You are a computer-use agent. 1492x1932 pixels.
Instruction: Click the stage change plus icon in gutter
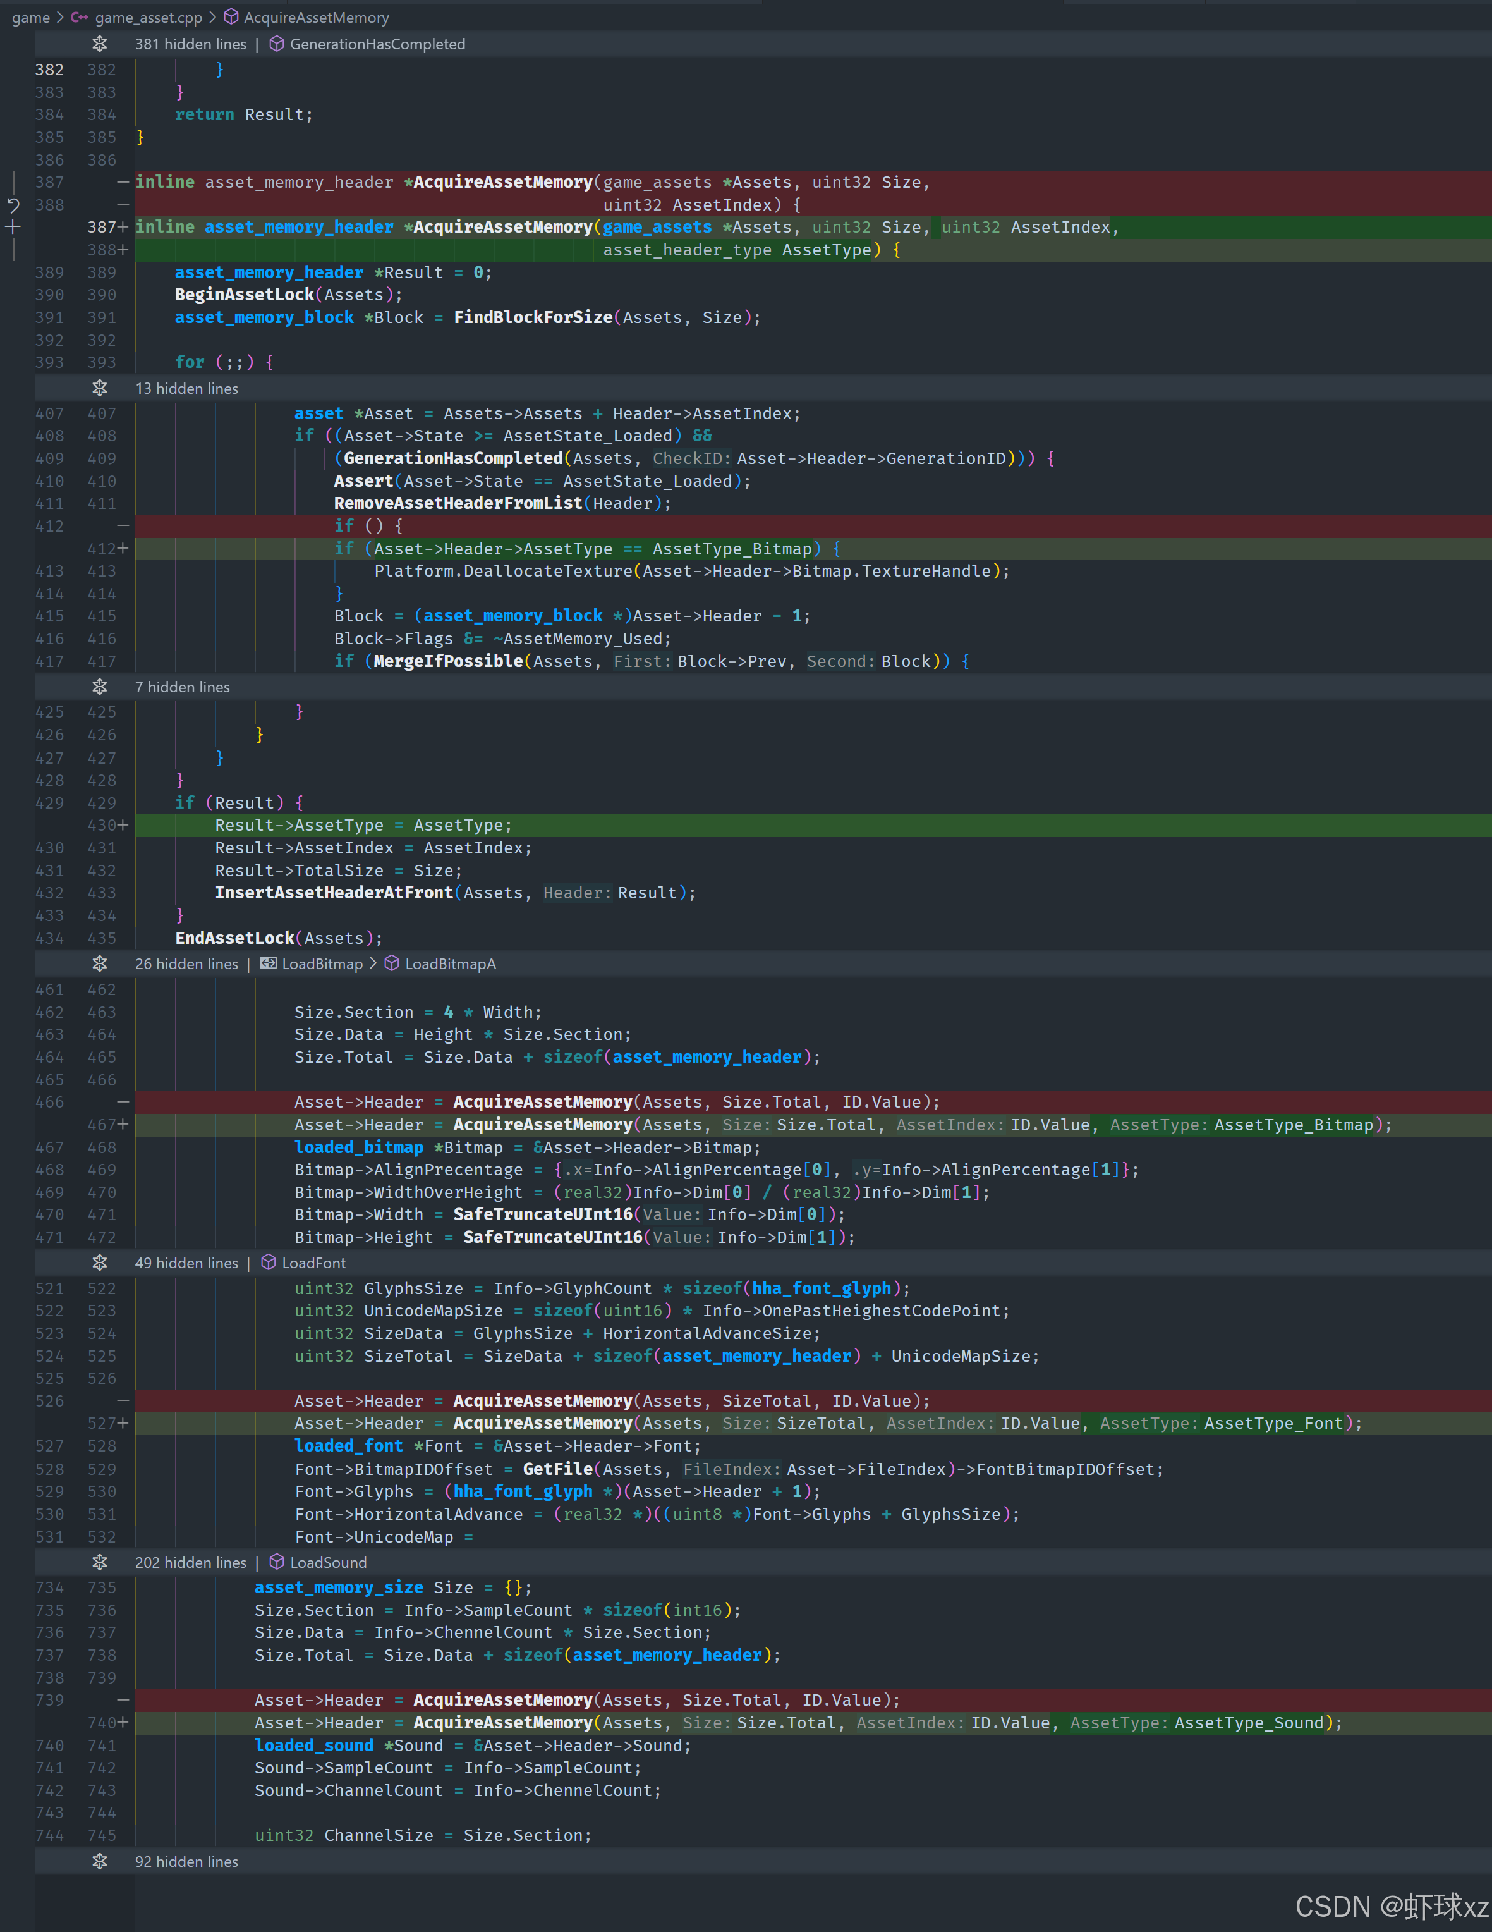click(x=13, y=228)
